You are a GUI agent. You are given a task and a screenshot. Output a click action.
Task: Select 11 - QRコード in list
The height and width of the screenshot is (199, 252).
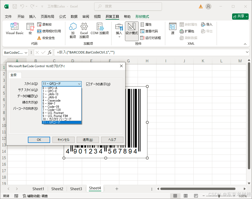pos(62,122)
